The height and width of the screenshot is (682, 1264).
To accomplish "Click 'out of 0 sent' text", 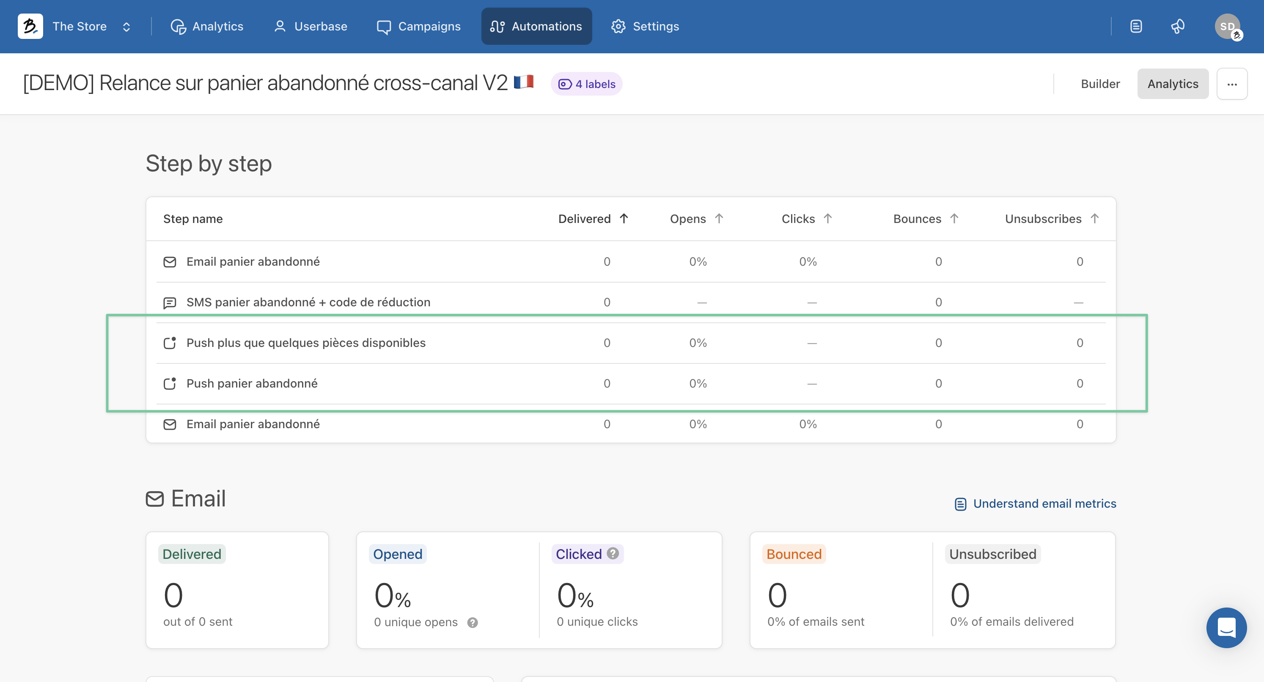I will (198, 621).
